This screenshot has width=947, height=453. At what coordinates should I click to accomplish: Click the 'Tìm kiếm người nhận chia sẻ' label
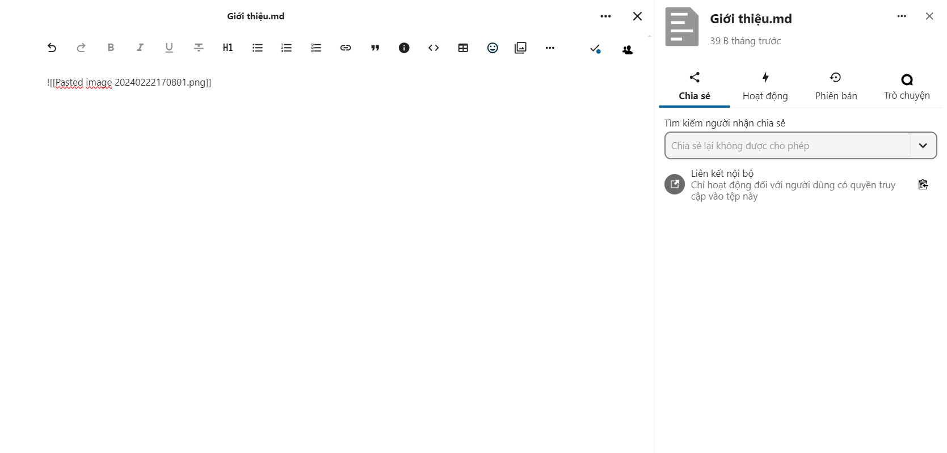tap(725, 123)
